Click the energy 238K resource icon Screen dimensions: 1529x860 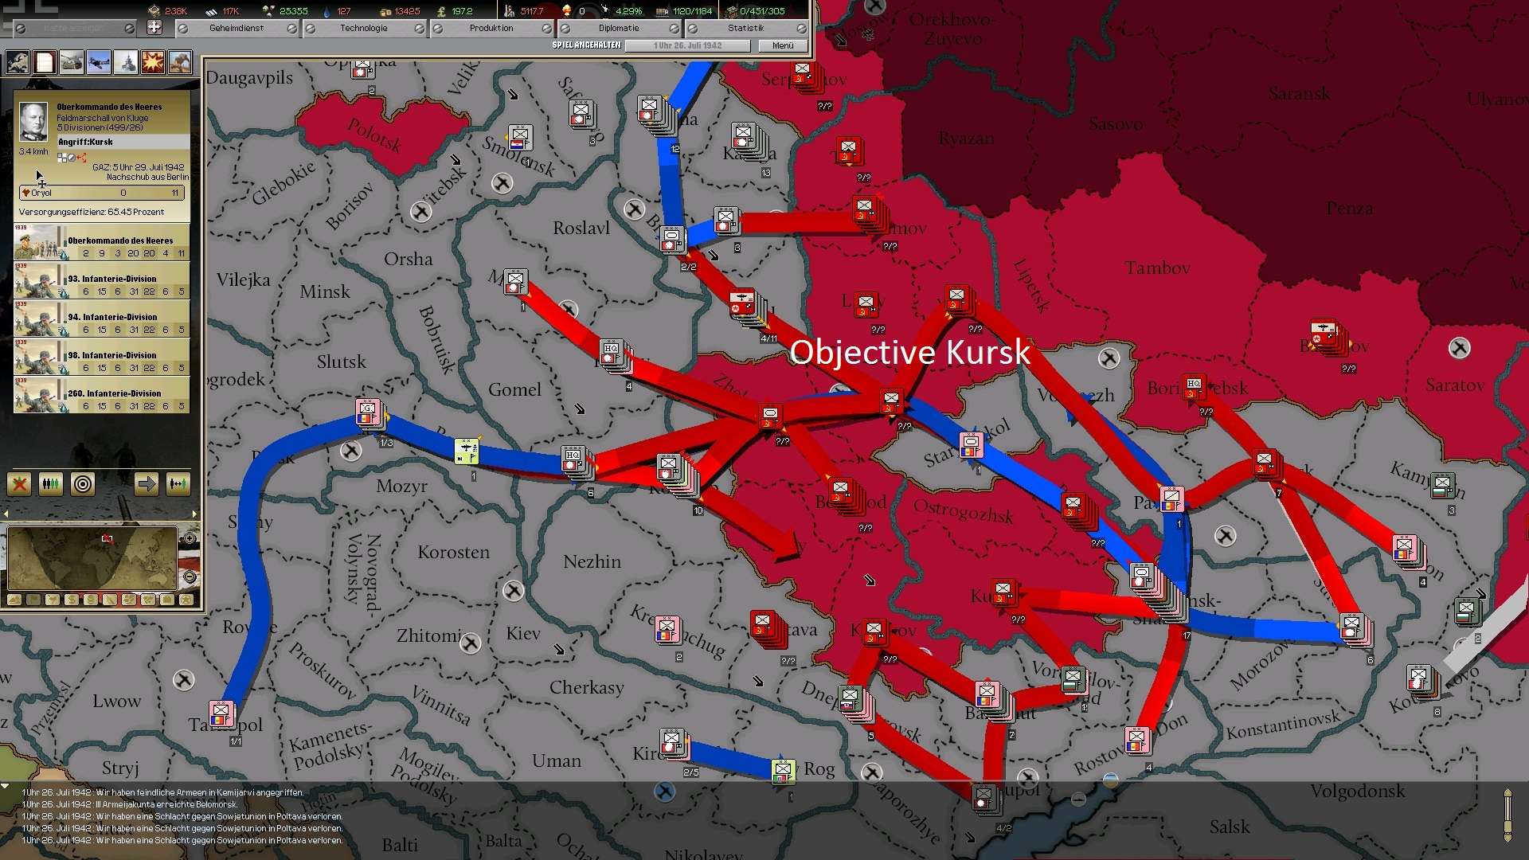click(x=154, y=10)
